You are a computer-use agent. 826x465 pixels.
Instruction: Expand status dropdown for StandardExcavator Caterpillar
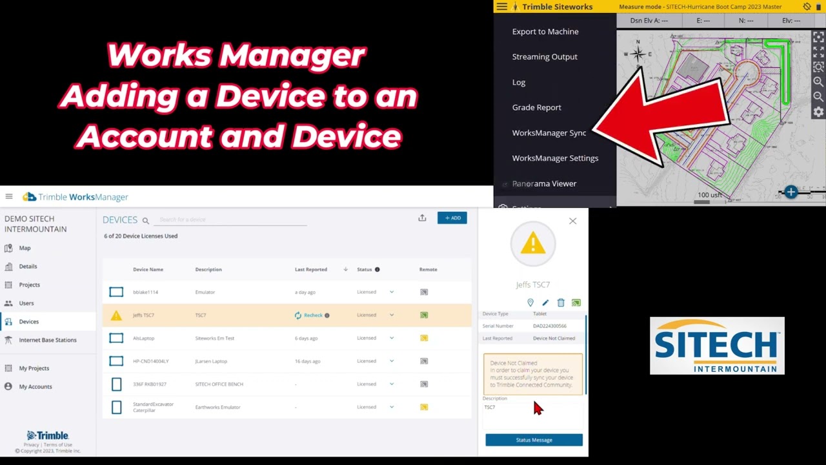coord(392,407)
